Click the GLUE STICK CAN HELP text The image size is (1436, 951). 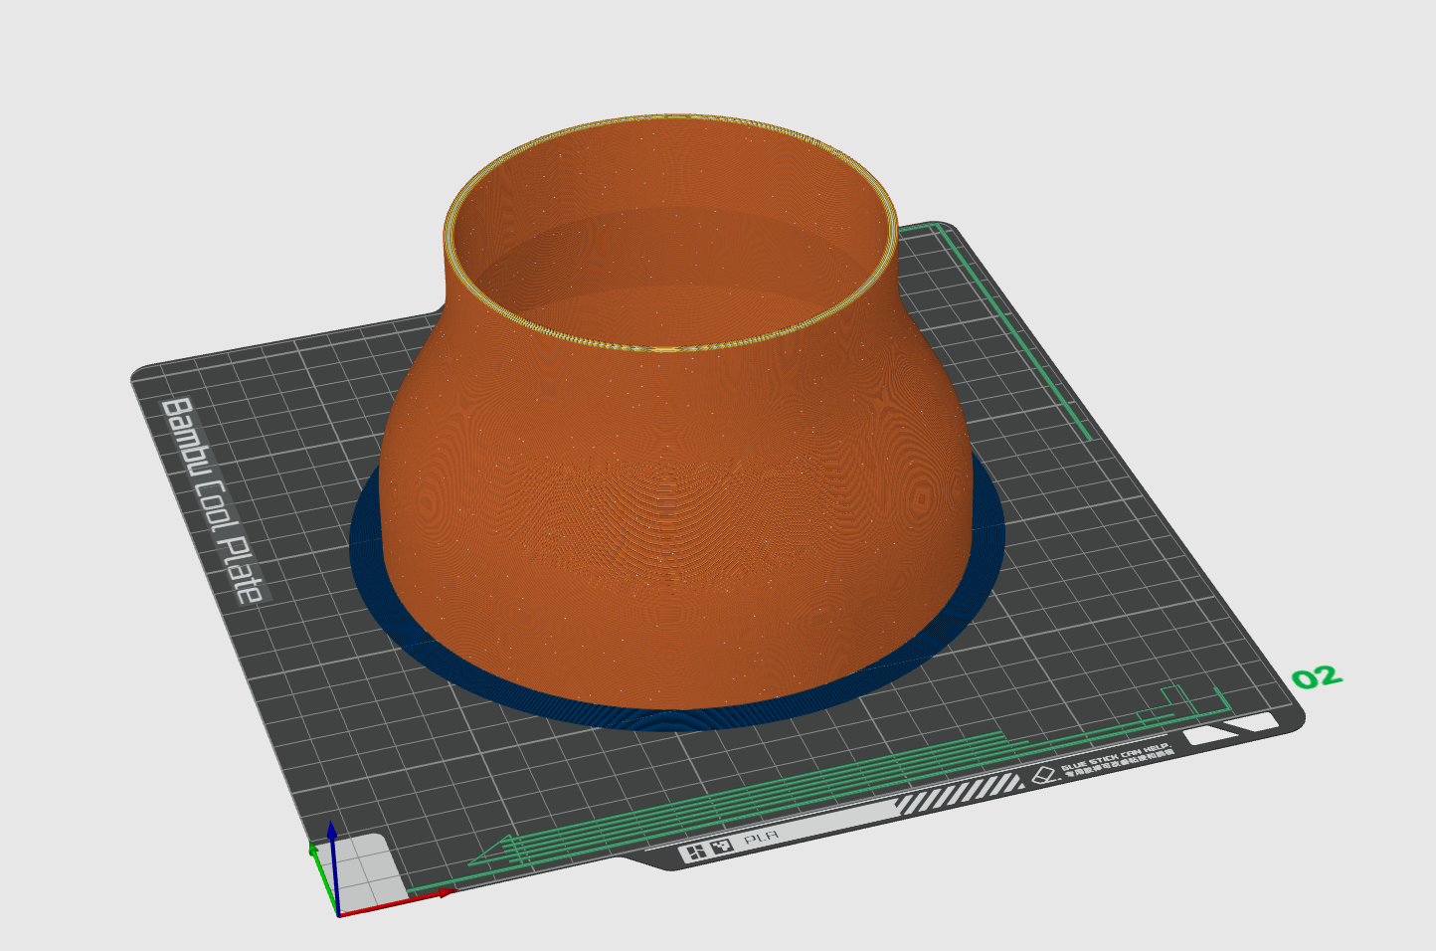1114,756
